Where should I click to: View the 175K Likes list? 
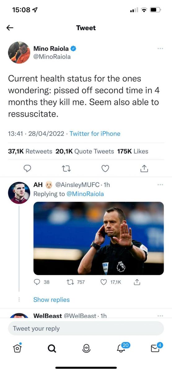click(133, 151)
